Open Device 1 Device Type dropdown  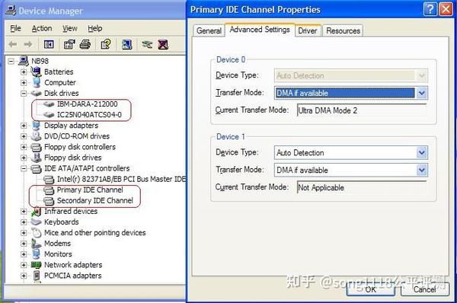point(421,153)
